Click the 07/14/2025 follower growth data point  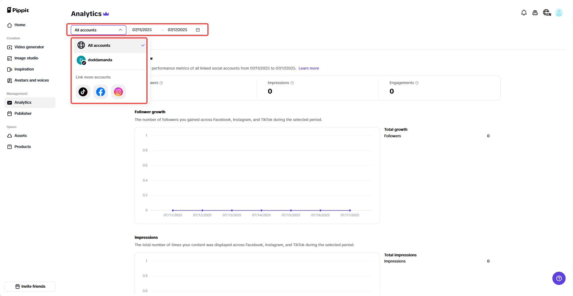[261, 210]
